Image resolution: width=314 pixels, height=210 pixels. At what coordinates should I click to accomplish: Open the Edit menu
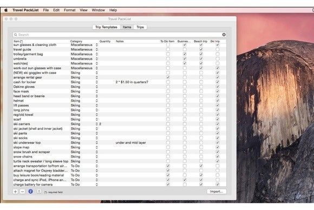tap(56, 10)
